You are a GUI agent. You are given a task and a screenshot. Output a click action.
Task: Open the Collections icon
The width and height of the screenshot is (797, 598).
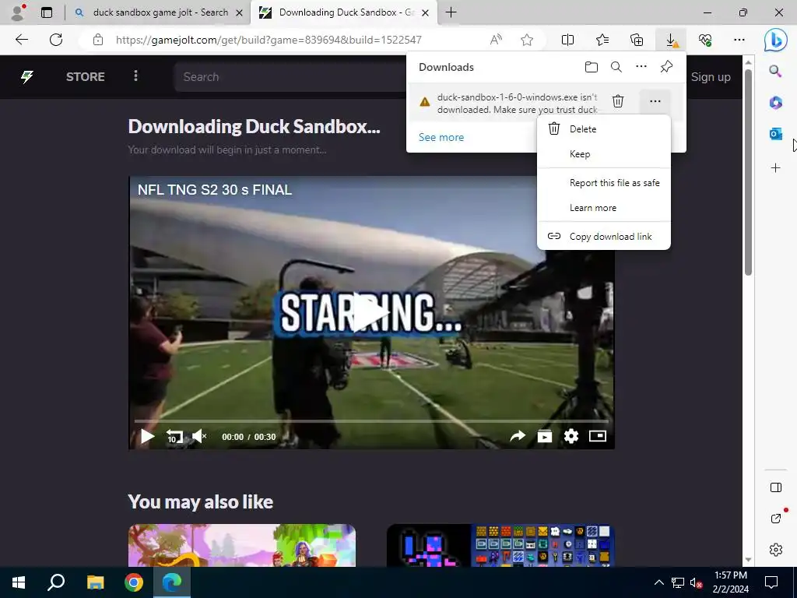click(637, 40)
